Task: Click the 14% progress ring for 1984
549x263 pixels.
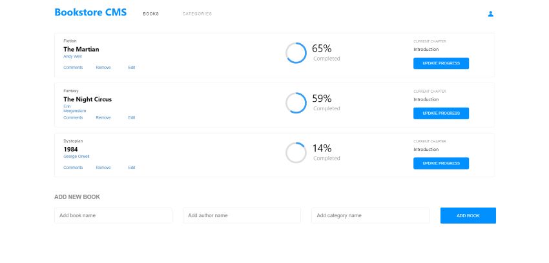Action: [296, 153]
